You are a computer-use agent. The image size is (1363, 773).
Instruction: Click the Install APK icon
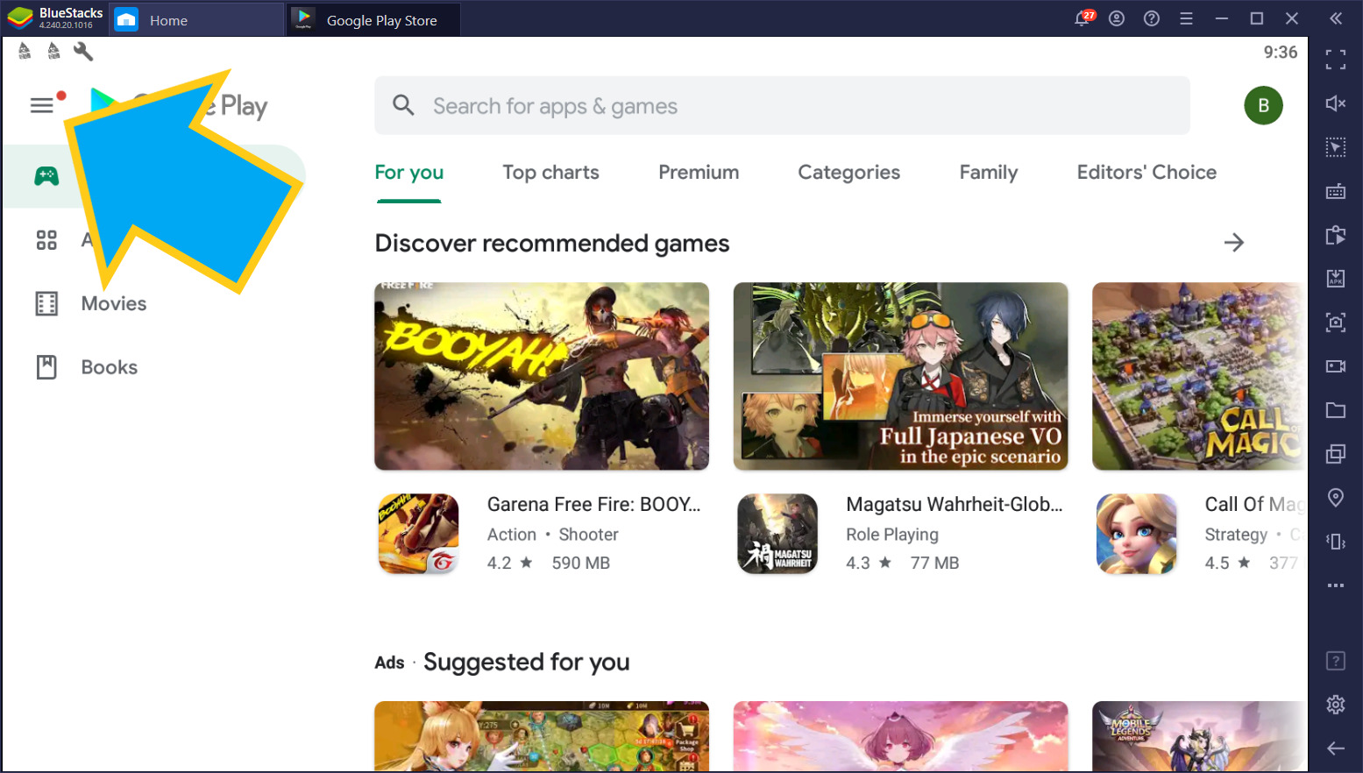(1335, 279)
